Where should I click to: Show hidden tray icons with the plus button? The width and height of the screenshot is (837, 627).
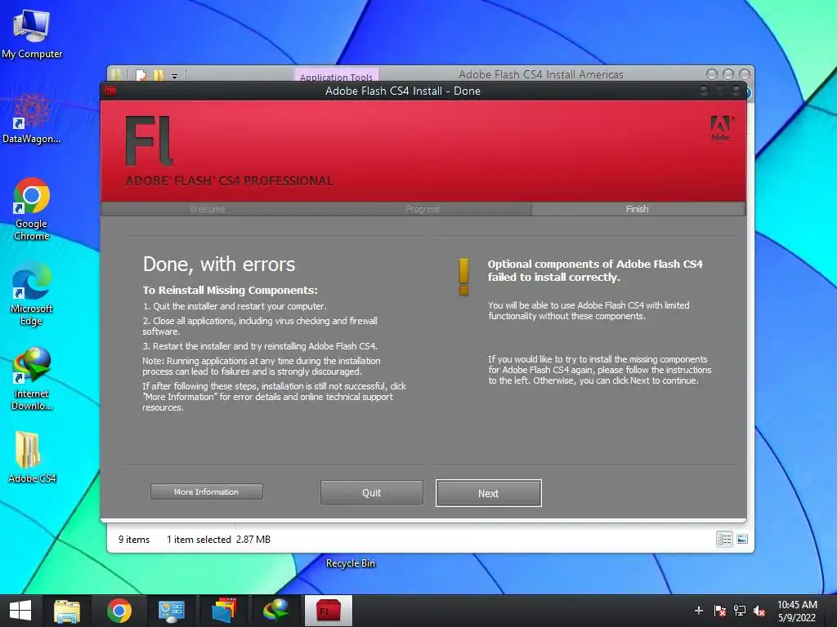pyautogui.click(x=698, y=611)
